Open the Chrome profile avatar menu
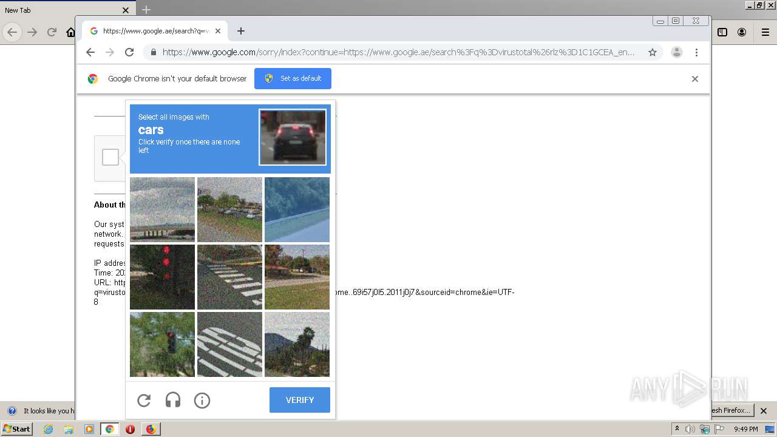Screen dimensions: 777x437 pyautogui.click(x=677, y=52)
